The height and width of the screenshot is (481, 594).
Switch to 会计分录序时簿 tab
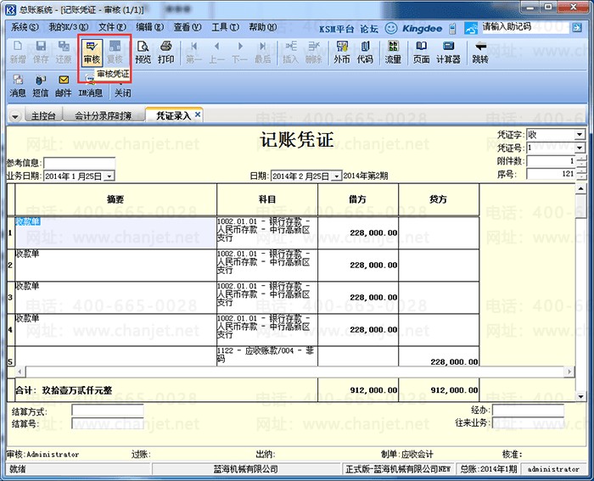tap(103, 115)
